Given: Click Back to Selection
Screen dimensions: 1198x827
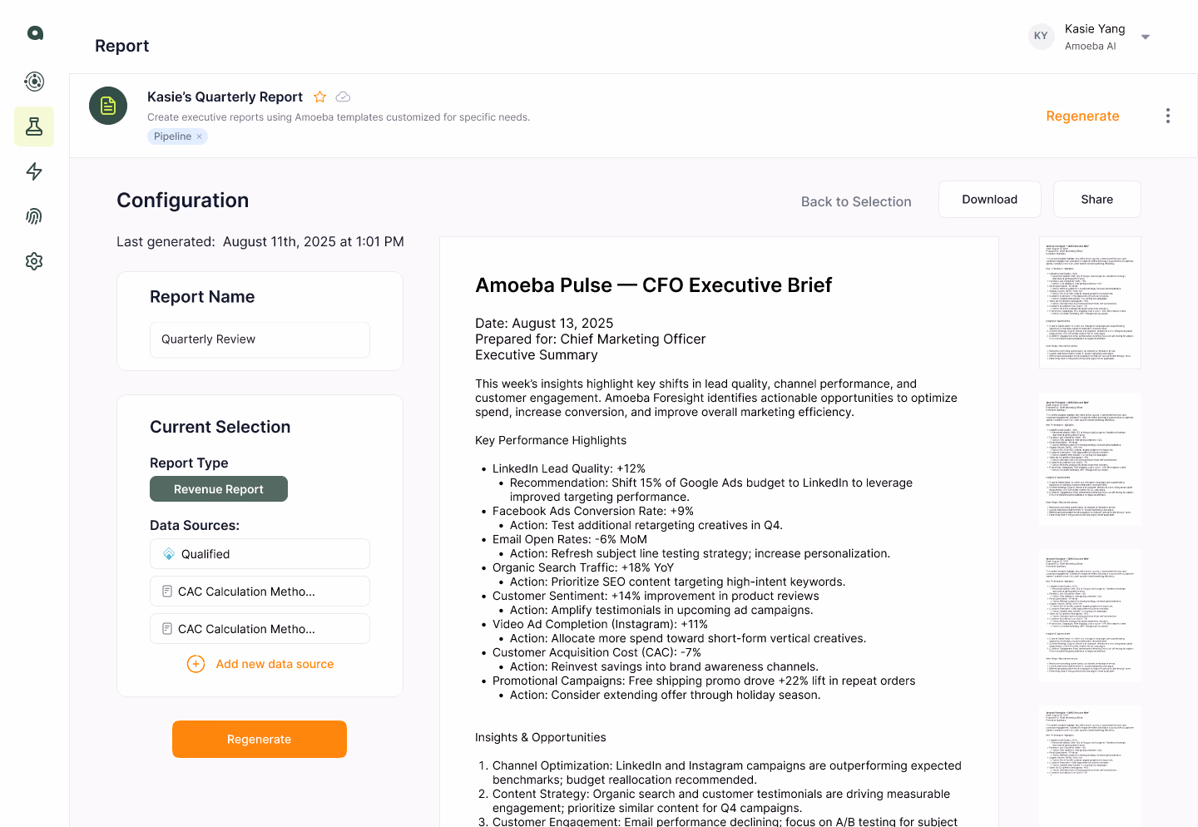Looking at the screenshot, I should click(x=856, y=201).
